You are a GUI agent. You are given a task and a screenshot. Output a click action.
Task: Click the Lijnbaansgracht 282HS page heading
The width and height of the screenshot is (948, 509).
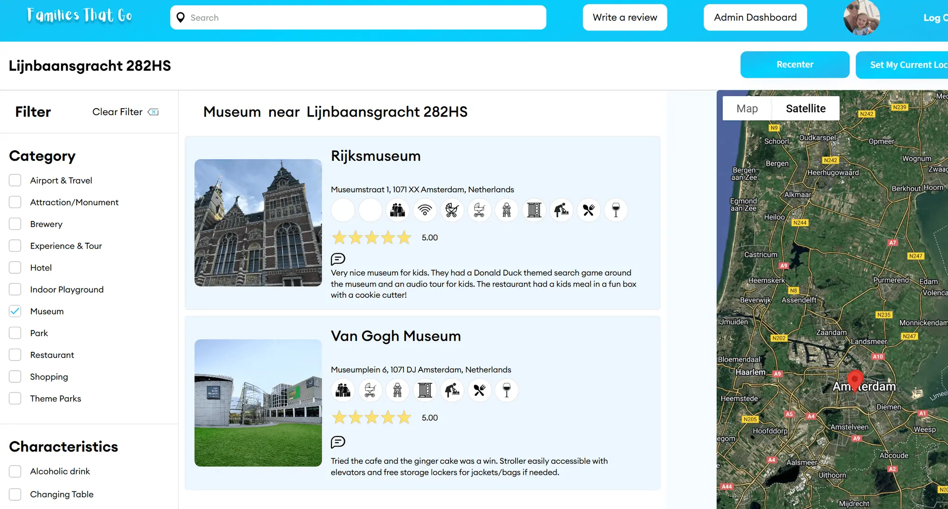(90, 66)
